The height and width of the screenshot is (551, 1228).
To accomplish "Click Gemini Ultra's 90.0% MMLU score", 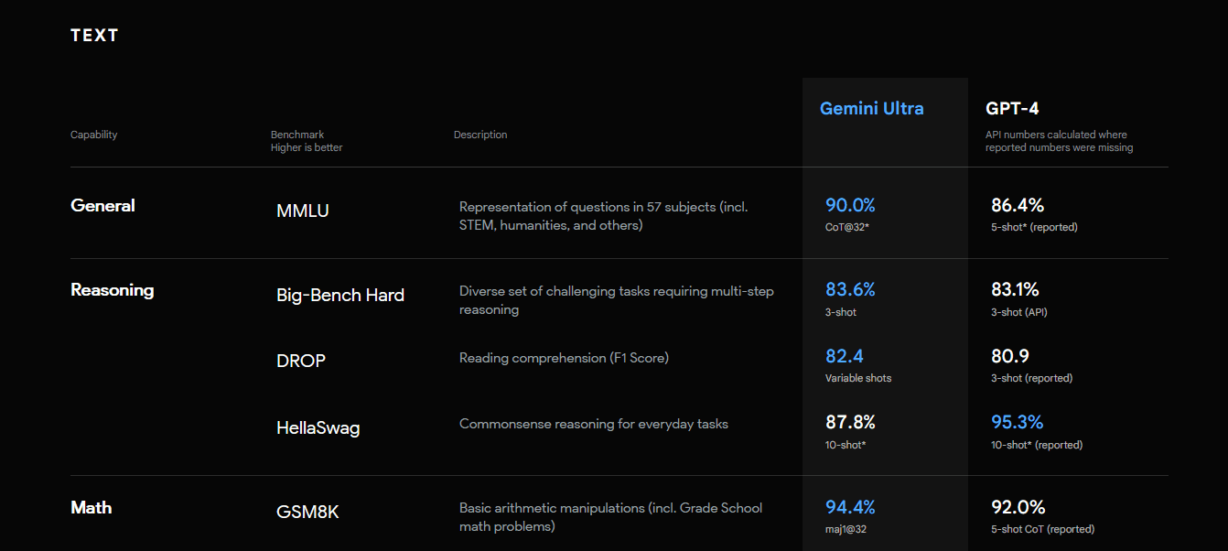I will 850,205.
